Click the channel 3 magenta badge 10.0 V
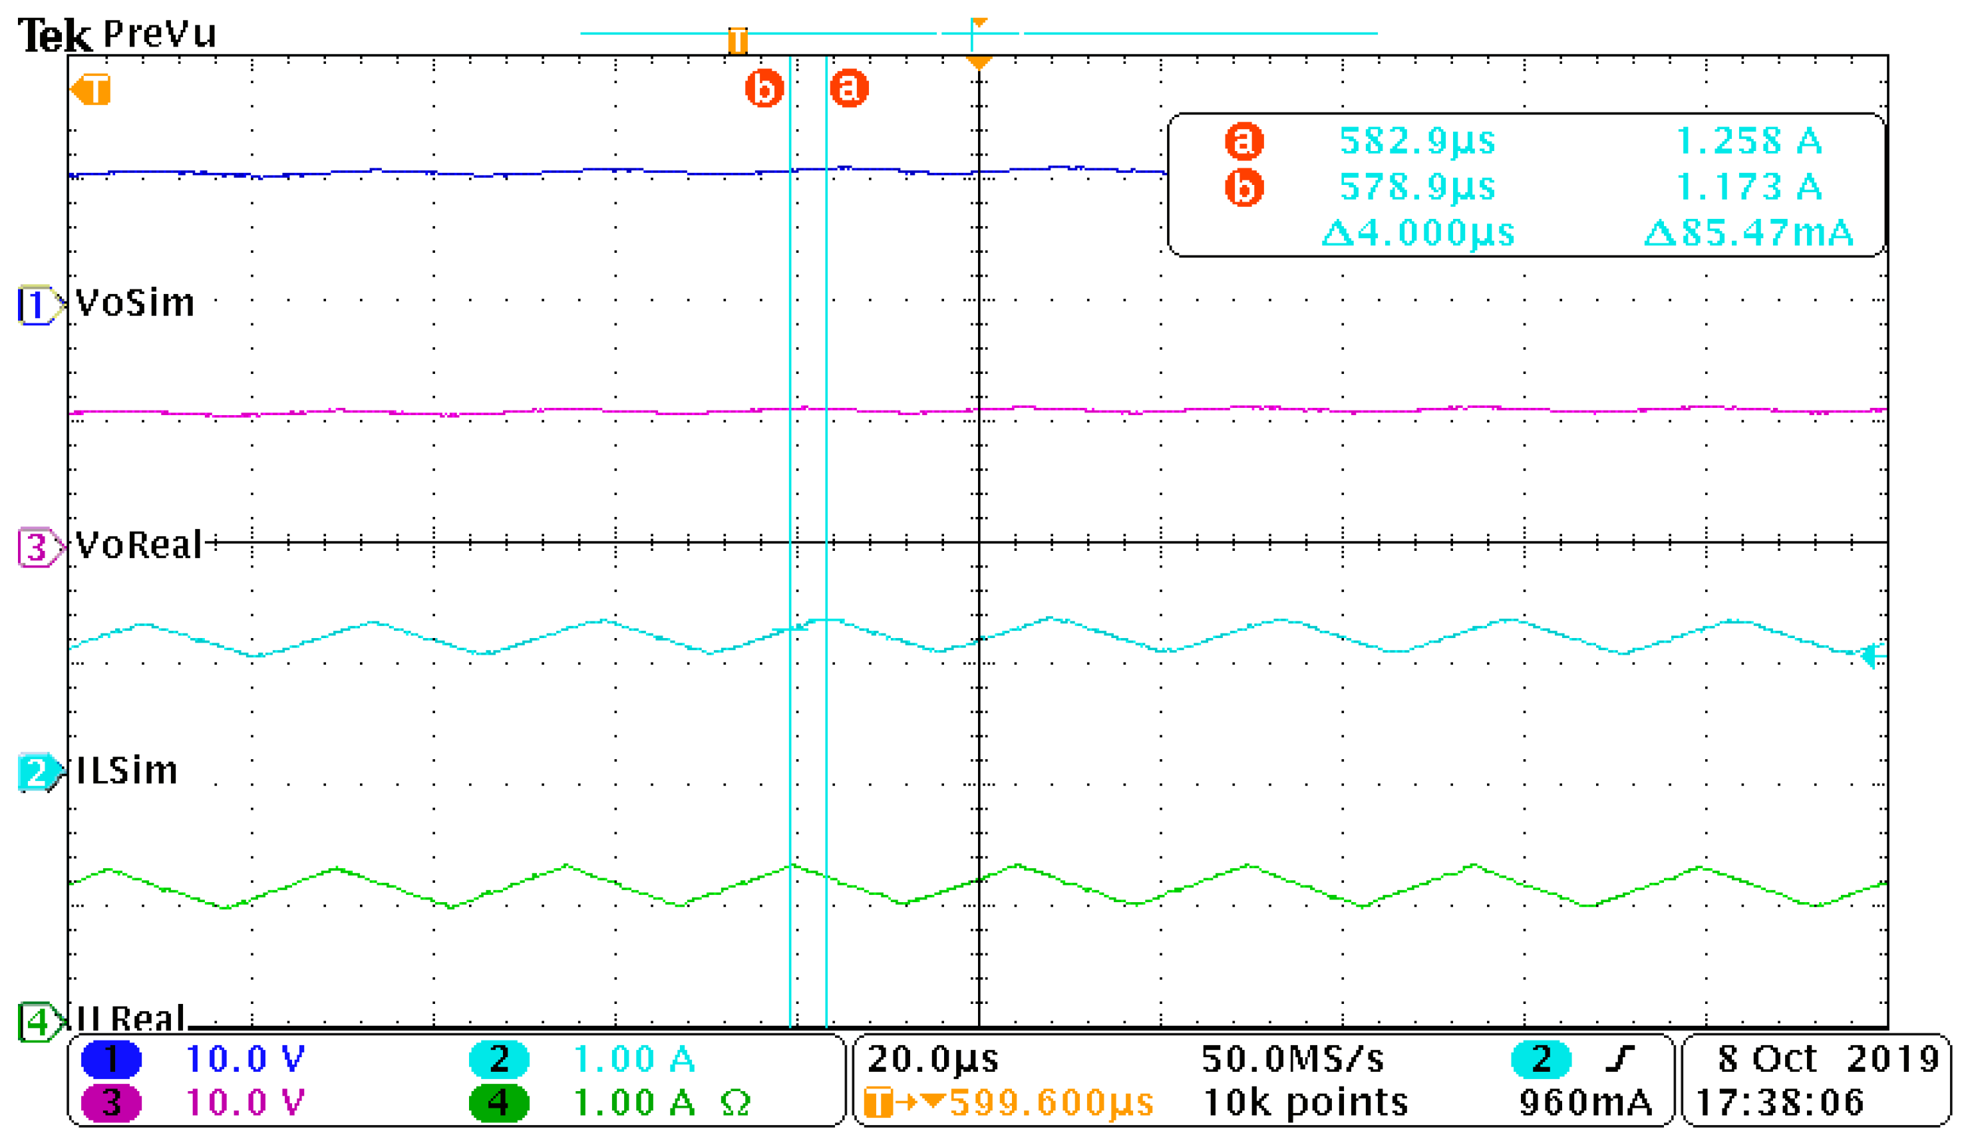The width and height of the screenshot is (1968, 1143). click(111, 1102)
